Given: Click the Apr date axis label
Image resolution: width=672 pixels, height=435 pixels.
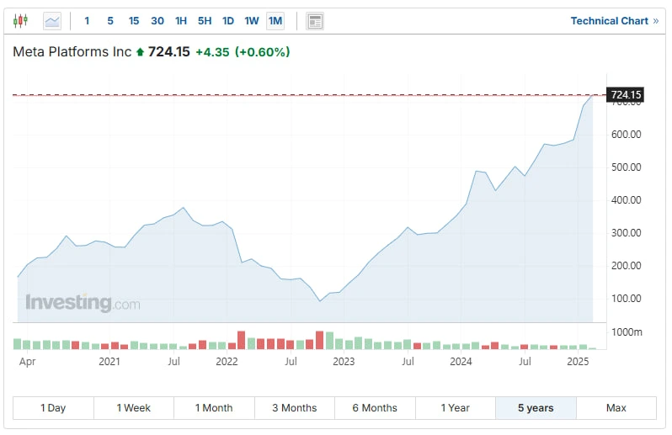Looking at the screenshot, I should coord(27,362).
